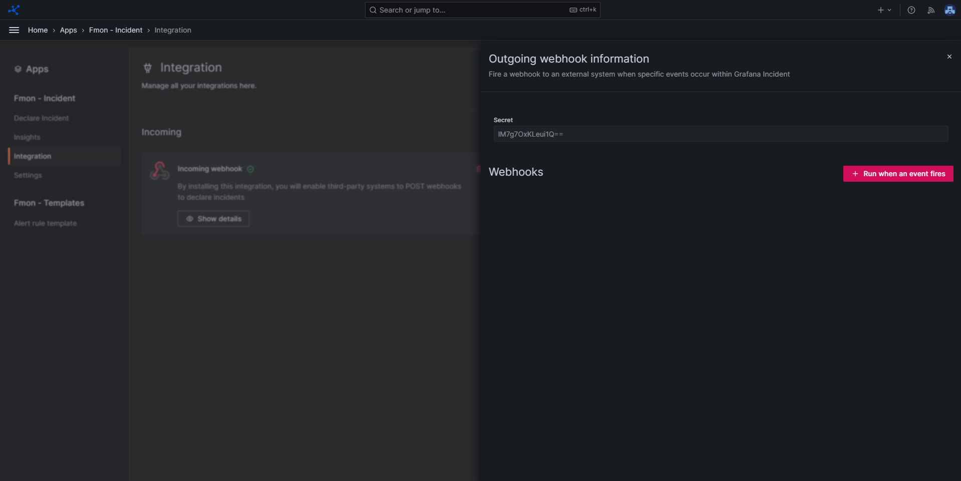Click the Apps cube icon in sidebar
This screenshot has width=961, height=481.
pos(18,69)
